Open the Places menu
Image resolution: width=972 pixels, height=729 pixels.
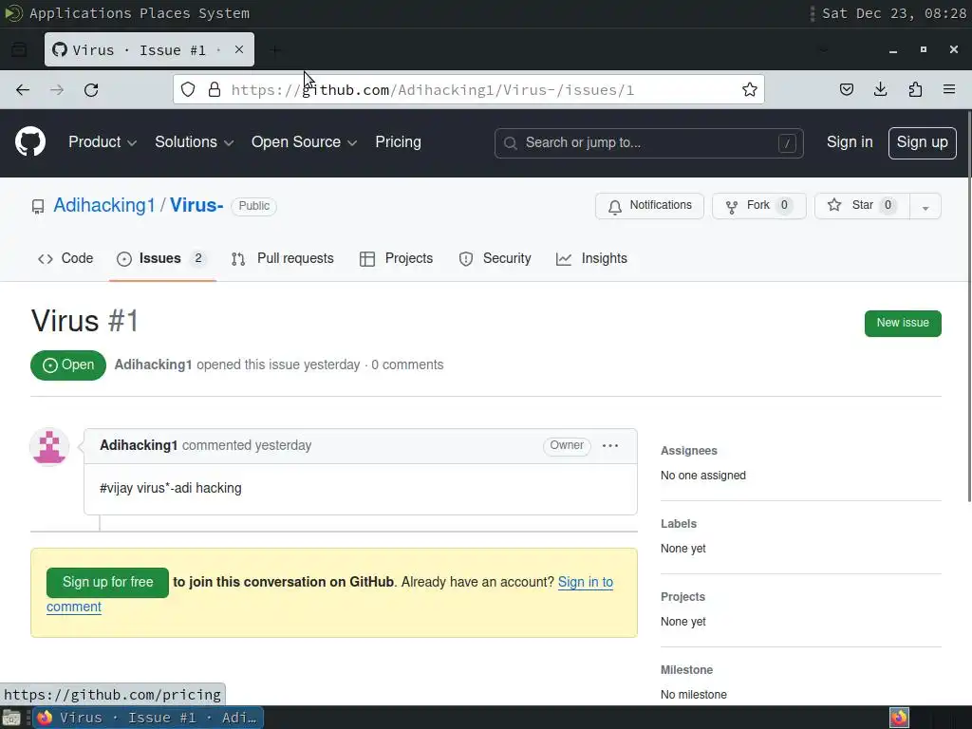pyautogui.click(x=165, y=13)
